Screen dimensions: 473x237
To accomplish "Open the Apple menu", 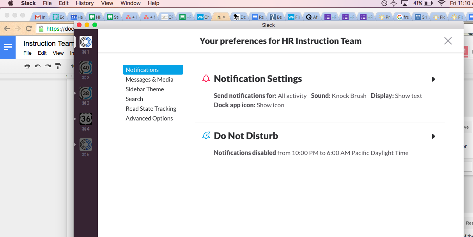I will (11, 3).
